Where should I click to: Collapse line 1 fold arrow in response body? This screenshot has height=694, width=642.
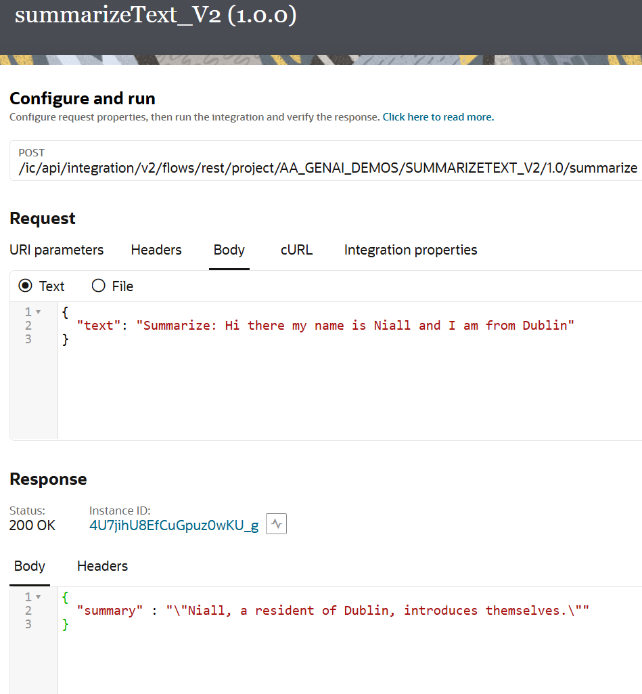point(39,597)
